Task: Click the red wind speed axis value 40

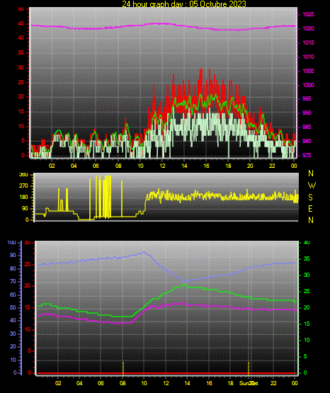Action: (21, 38)
